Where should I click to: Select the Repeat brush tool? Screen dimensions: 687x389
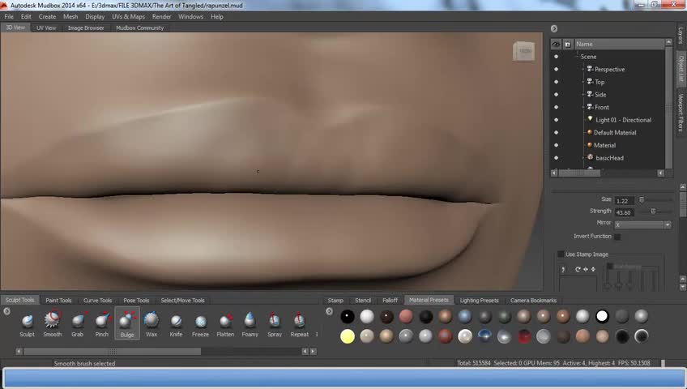coord(300,325)
